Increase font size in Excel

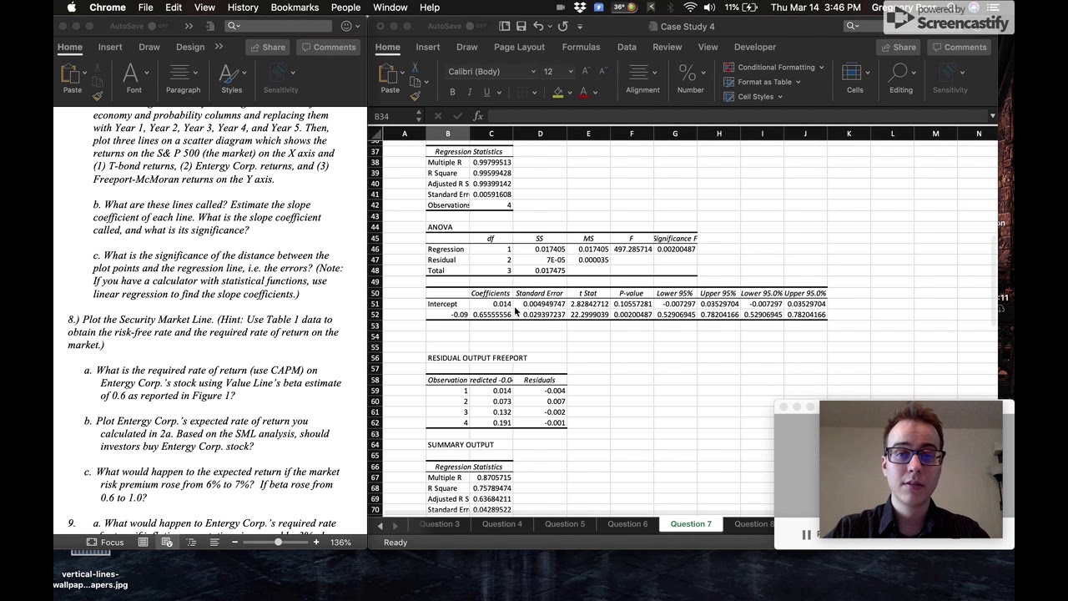[585, 72]
